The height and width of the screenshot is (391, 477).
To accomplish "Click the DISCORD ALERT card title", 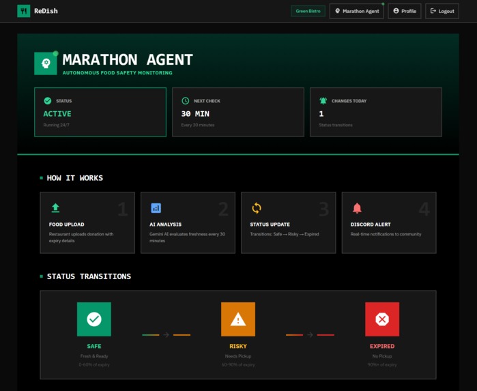I will pyautogui.click(x=371, y=225).
